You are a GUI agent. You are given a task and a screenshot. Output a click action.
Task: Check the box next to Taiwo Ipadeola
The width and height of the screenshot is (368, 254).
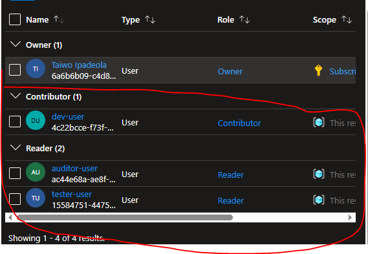pyautogui.click(x=15, y=70)
